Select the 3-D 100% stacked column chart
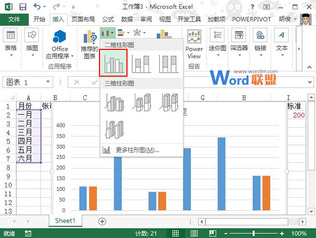 tap(169, 102)
